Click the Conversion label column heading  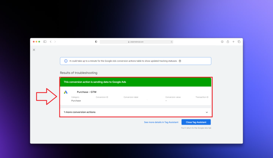(x=131, y=97)
